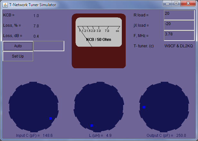
Task: Click the 'Loss, % =' label
Action: tap(12, 25)
